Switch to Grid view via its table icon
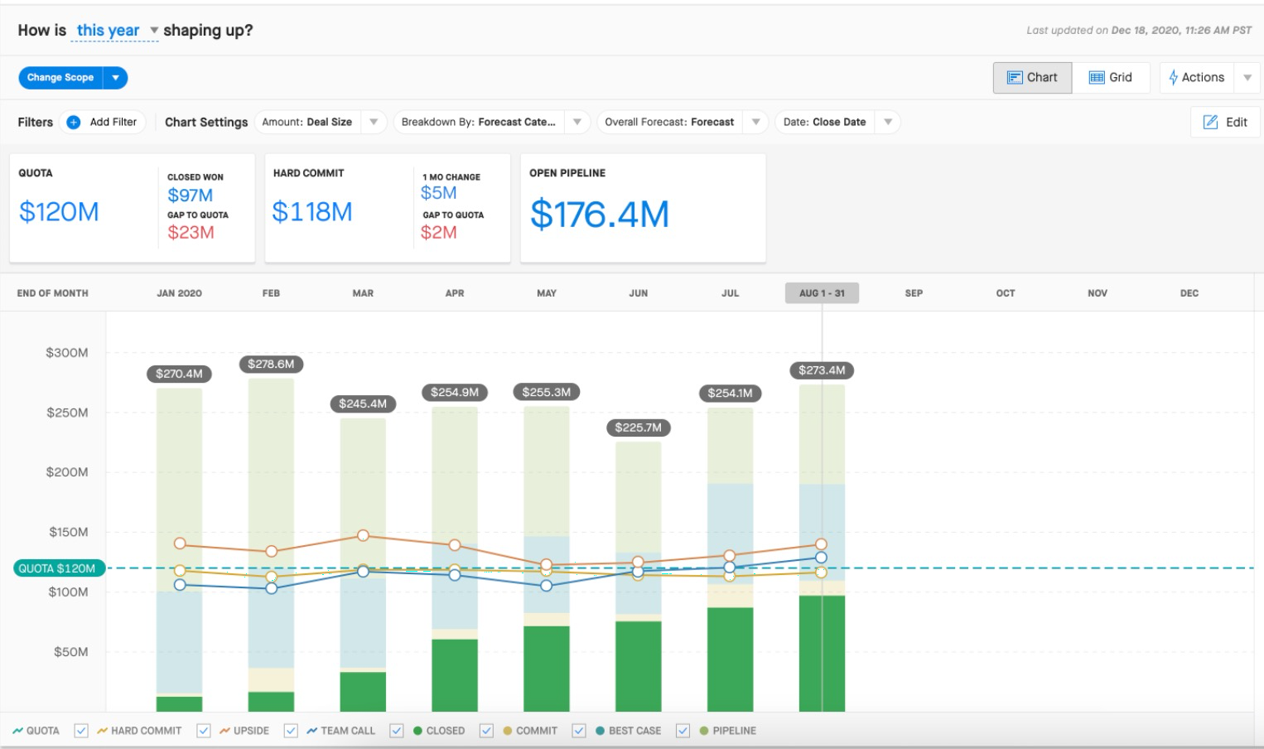The width and height of the screenshot is (1264, 749). (1097, 77)
